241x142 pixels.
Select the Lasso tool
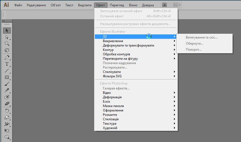(7, 50)
